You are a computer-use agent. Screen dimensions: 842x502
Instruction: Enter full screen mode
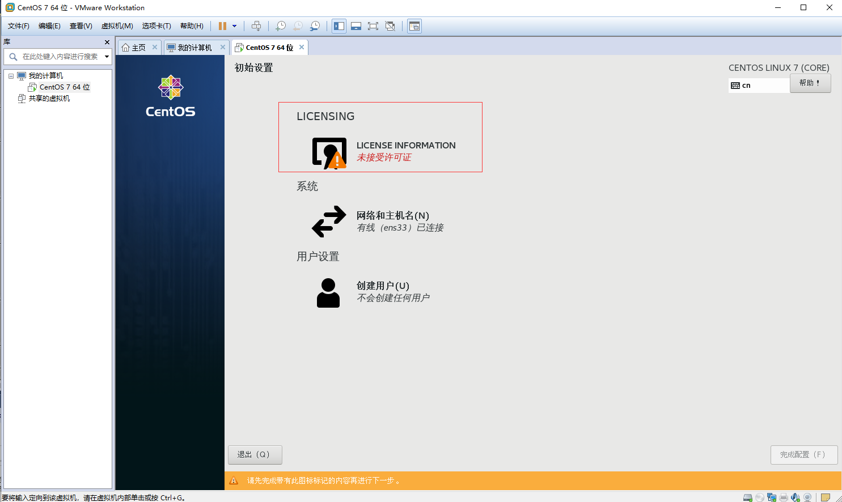(x=373, y=26)
